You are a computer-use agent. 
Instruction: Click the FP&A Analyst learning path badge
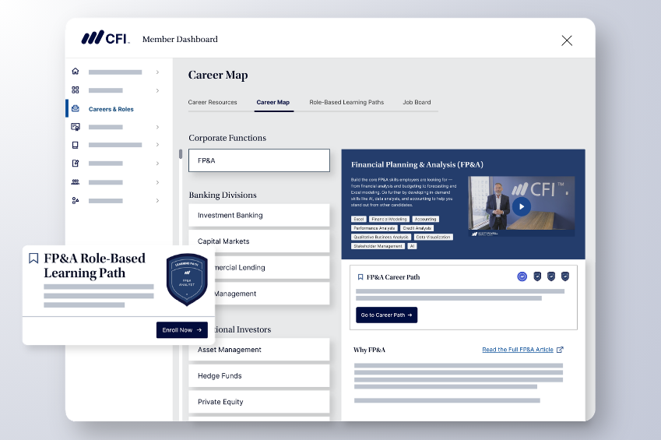pyautogui.click(x=187, y=279)
